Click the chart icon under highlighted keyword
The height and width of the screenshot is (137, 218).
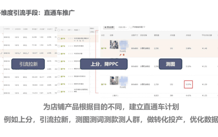tap(80, 41)
